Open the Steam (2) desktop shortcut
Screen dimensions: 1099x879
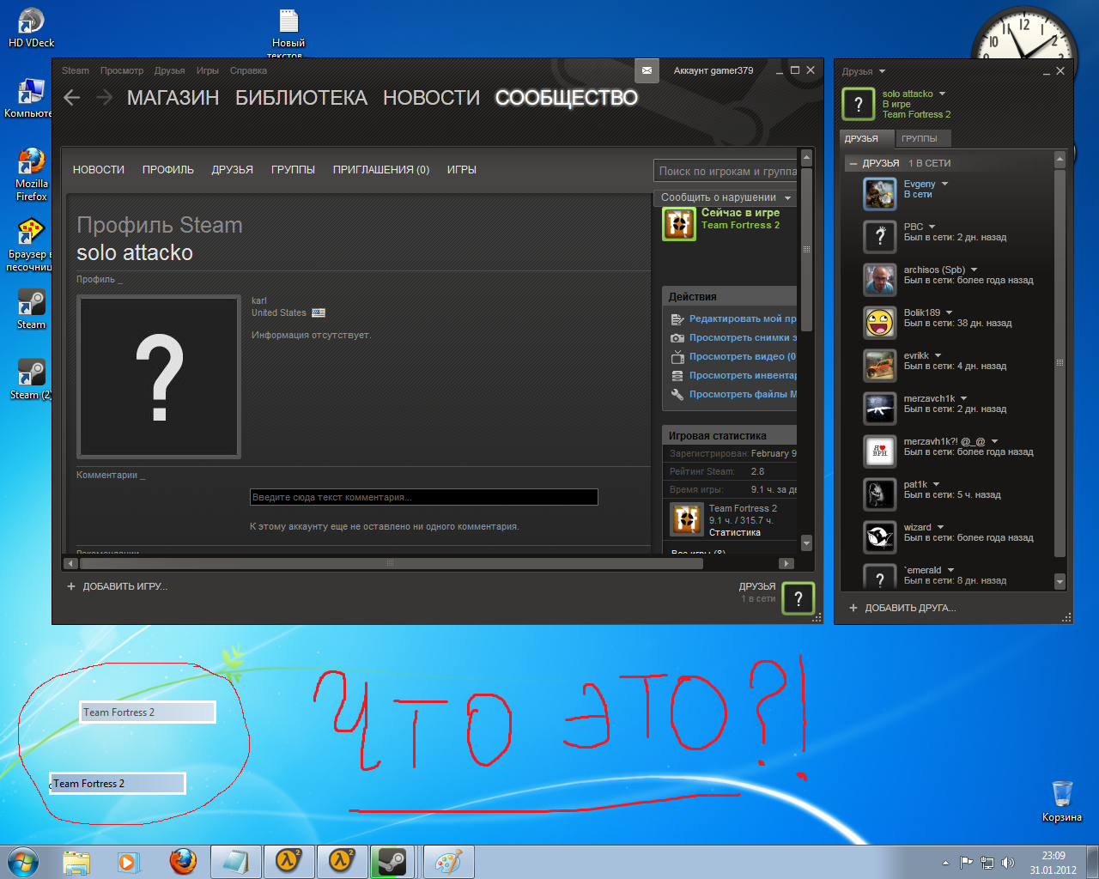(31, 379)
